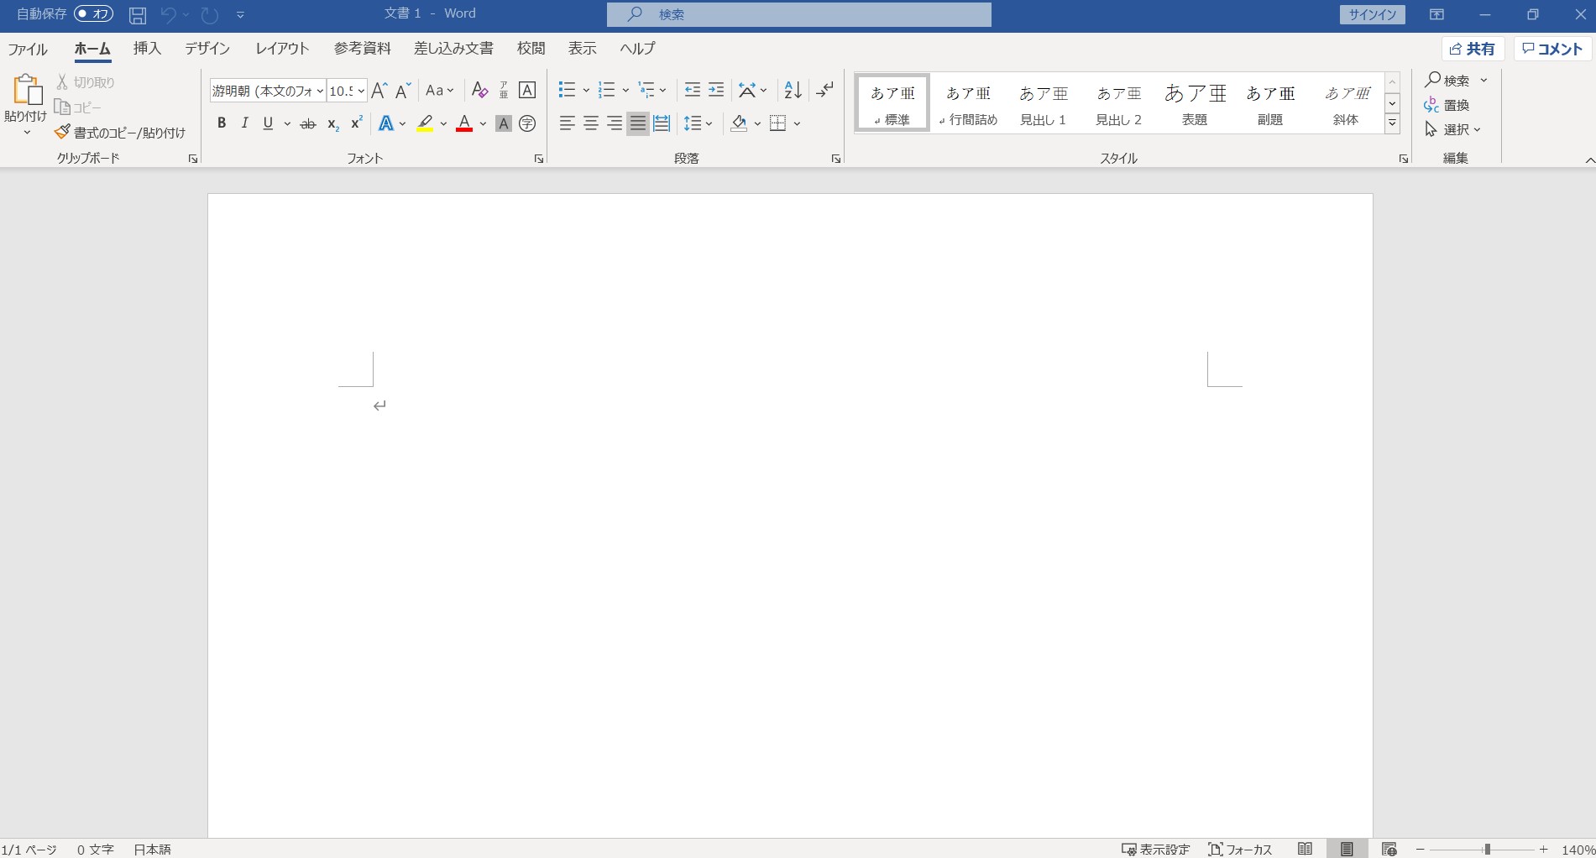Open the Select (選択) dropdown
Screen dimensions: 1596x858
1453,129
